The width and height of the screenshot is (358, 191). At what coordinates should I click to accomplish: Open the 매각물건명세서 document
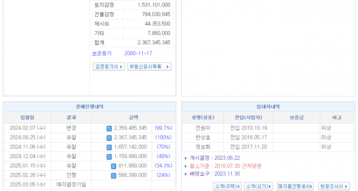click(295, 186)
